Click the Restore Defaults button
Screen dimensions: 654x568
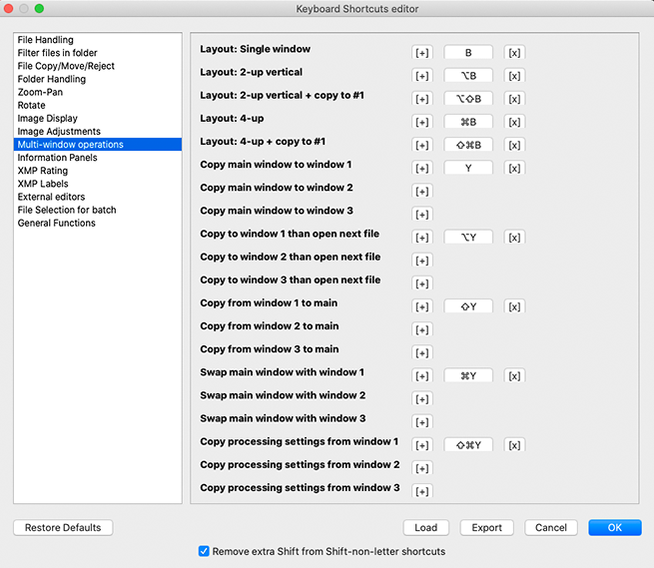[x=63, y=527]
